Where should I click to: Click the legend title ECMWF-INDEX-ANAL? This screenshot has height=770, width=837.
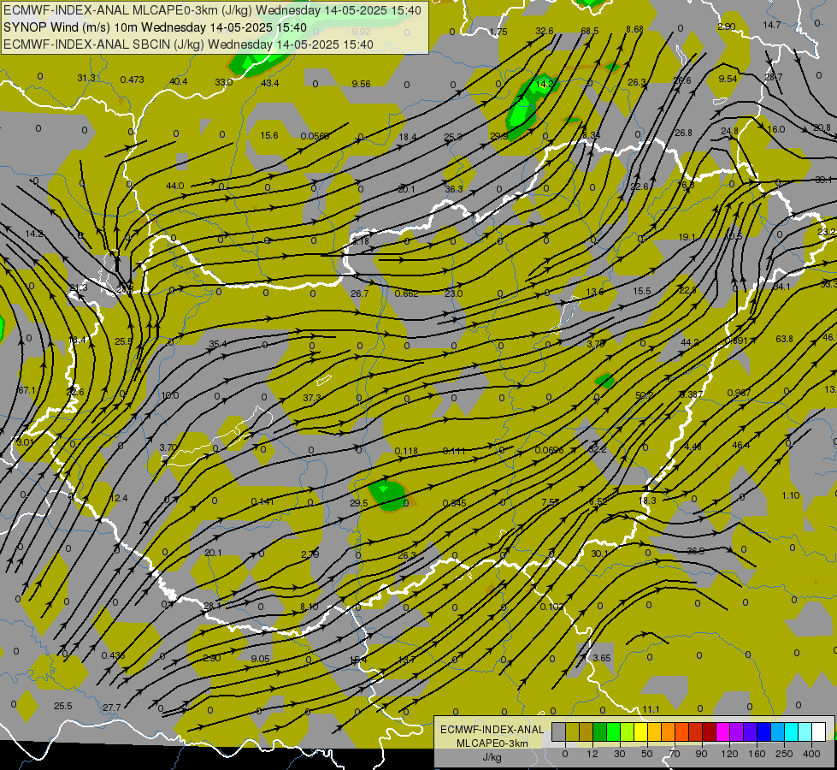point(492,730)
